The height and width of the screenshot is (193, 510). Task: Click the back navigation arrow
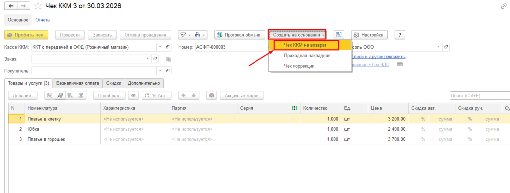(x=11, y=6)
